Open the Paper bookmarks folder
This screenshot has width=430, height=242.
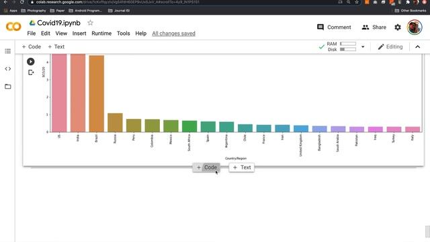[x=57, y=11]
